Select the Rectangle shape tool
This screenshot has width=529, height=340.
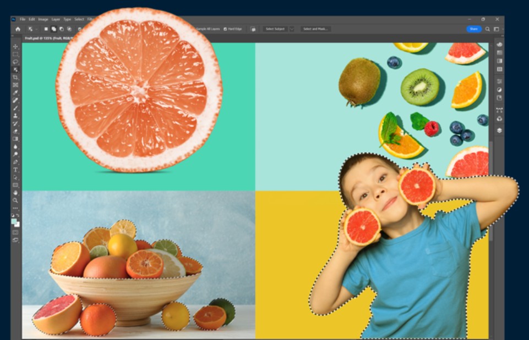click(15, 185)
